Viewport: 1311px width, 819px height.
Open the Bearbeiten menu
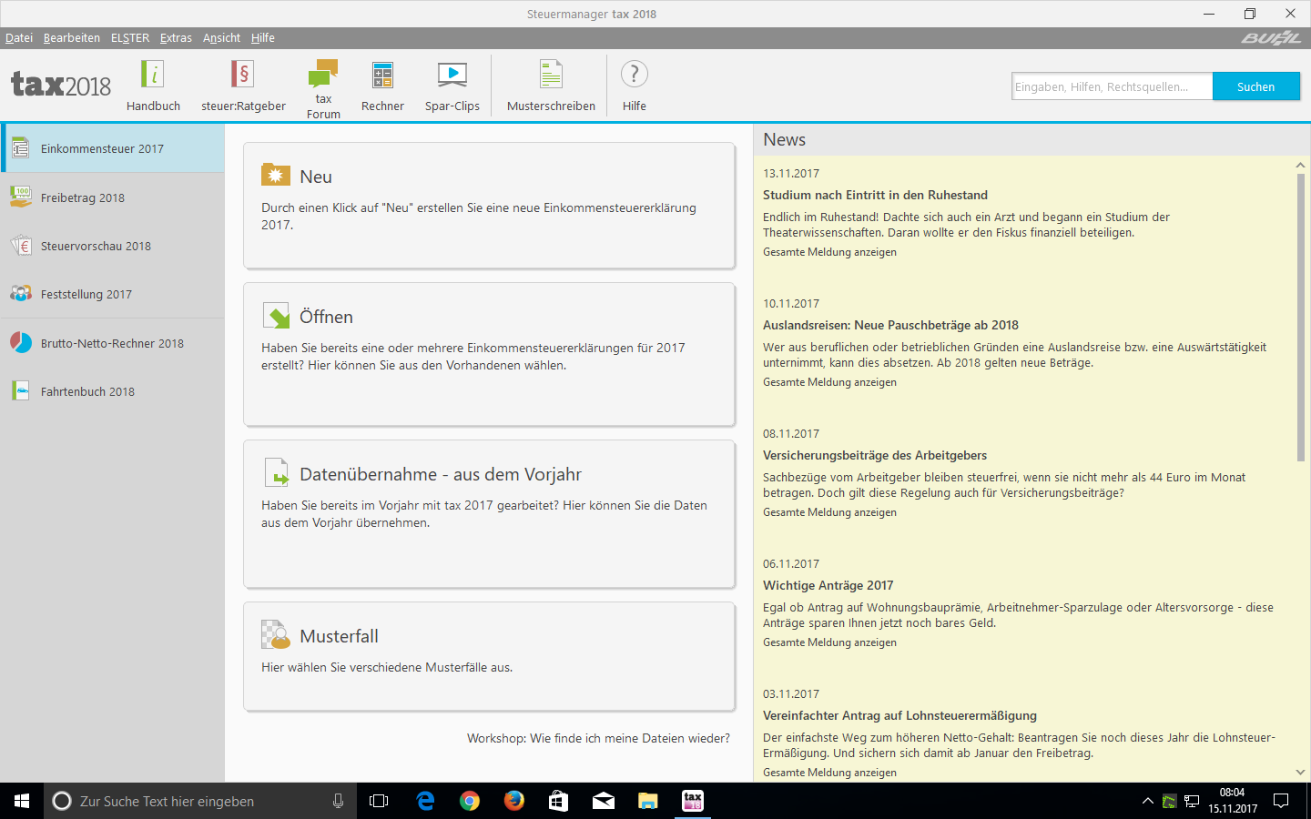72,38
